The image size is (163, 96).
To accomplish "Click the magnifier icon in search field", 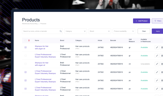I will [60, 31].
